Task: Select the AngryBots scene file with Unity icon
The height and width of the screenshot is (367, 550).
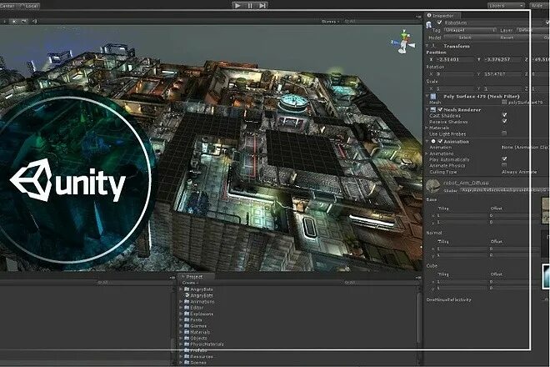Action: (x=199, y=295)
